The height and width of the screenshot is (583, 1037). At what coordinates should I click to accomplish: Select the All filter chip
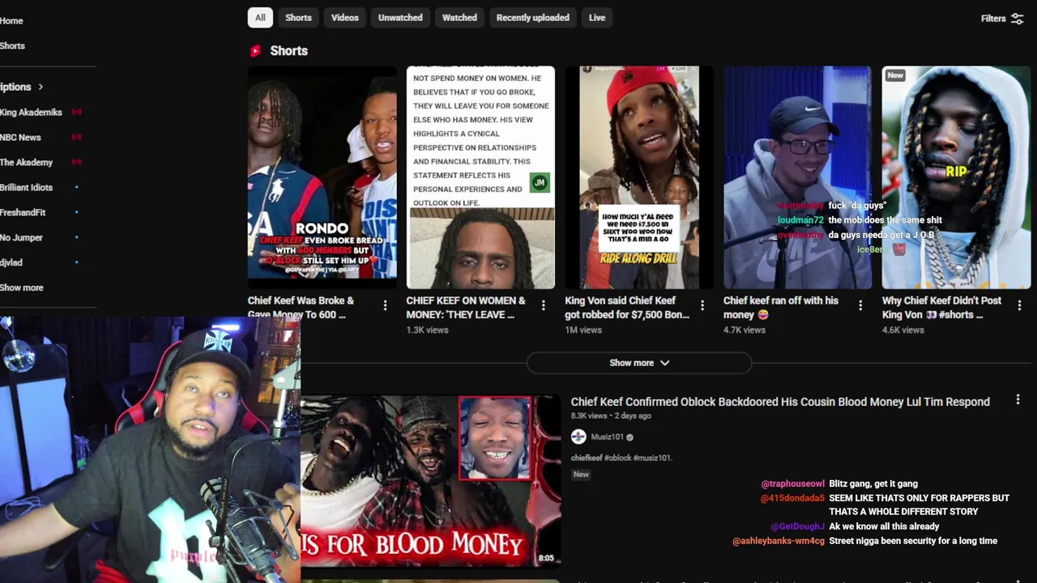coord(260,18)
